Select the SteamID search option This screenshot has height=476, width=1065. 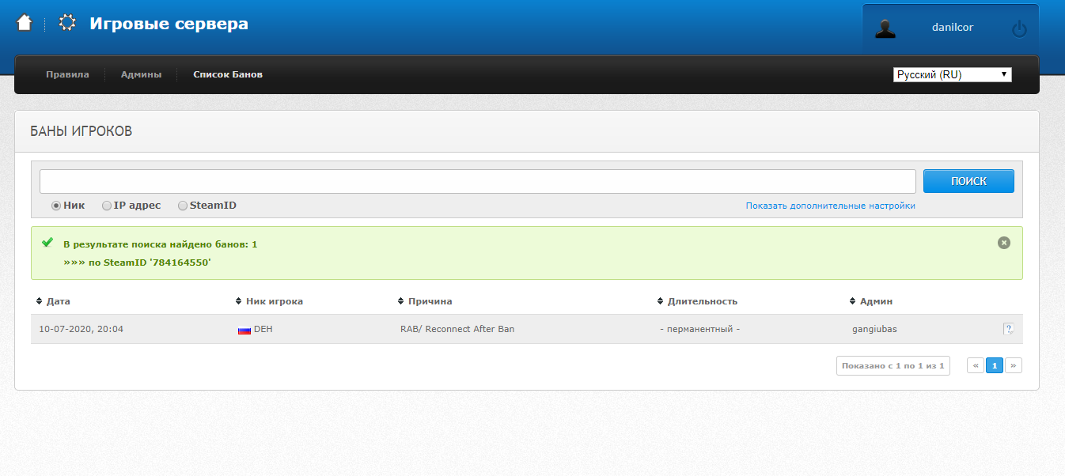[x=183, y=206]
